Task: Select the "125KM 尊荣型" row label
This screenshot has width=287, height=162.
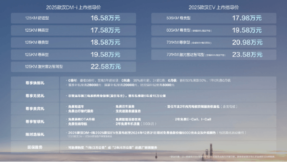Action: coord(37,55)
